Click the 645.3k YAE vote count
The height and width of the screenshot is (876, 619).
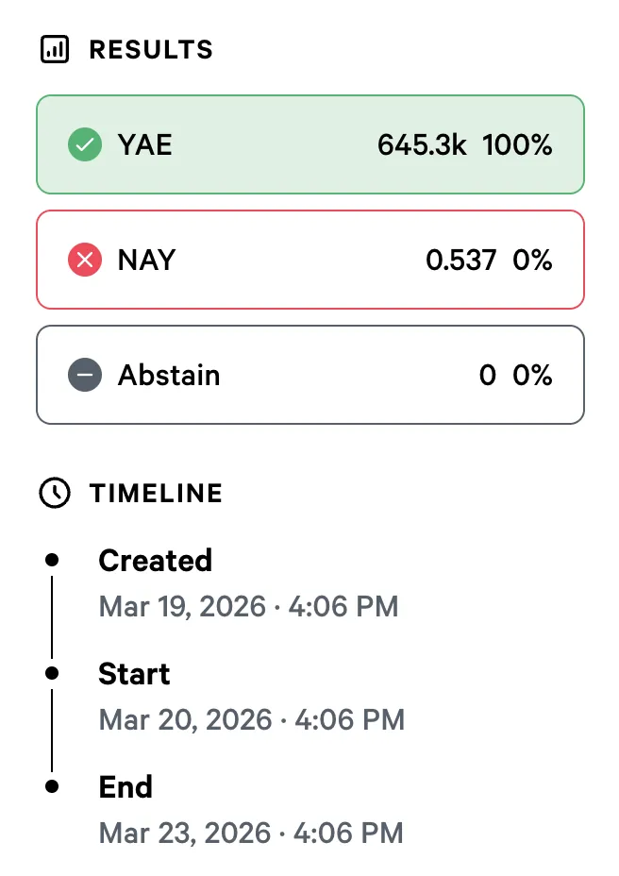[422, 144]
